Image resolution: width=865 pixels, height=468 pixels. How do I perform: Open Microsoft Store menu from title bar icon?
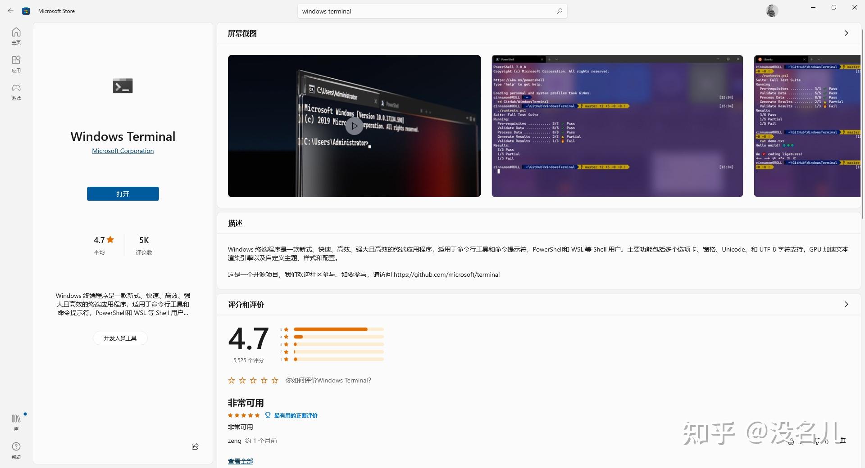(26, 11)
